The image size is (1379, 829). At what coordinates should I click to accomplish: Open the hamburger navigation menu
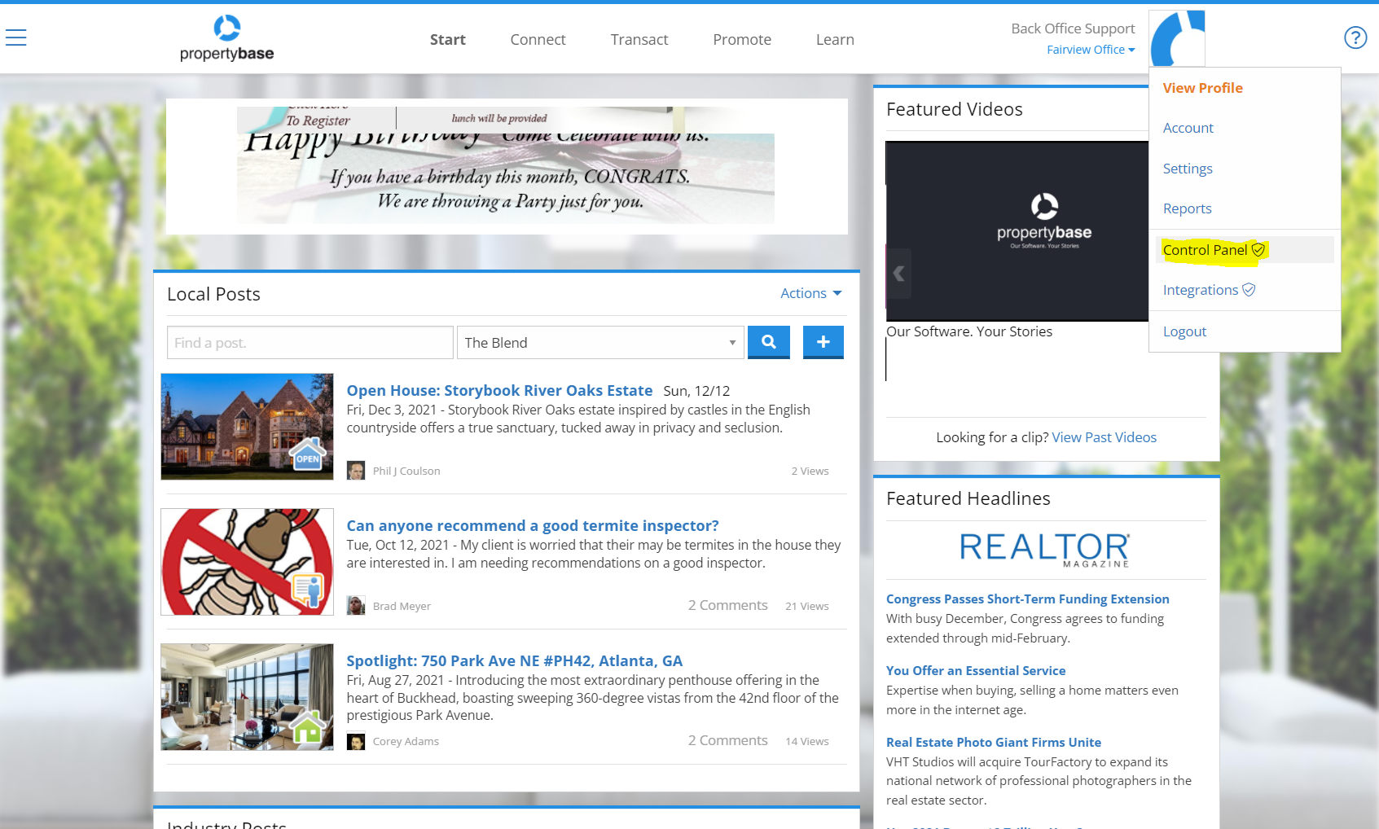tap(15, 37)
